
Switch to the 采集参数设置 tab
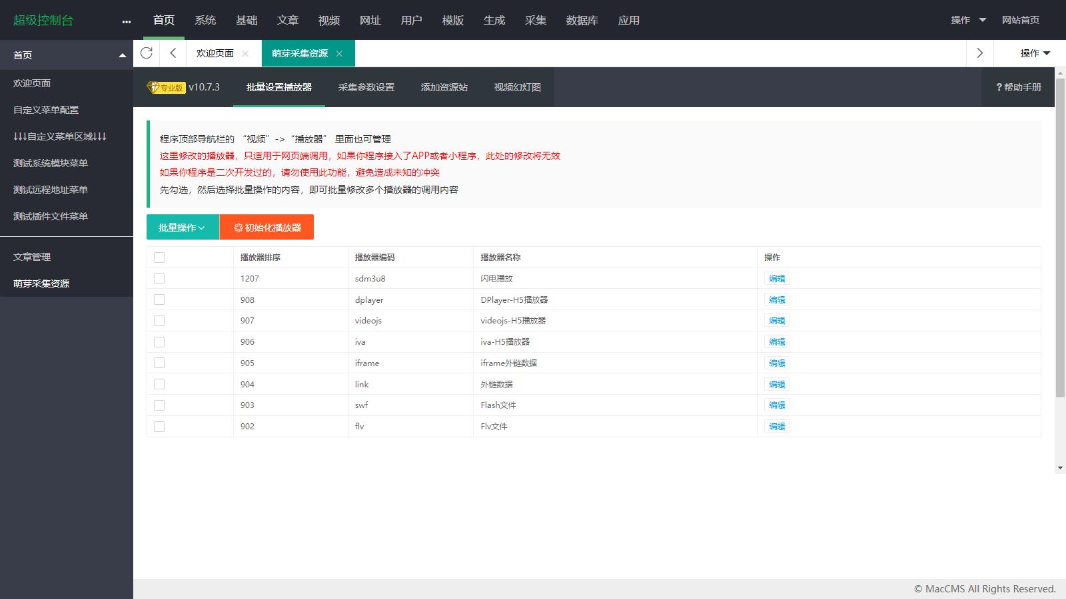tap(366, 87)
